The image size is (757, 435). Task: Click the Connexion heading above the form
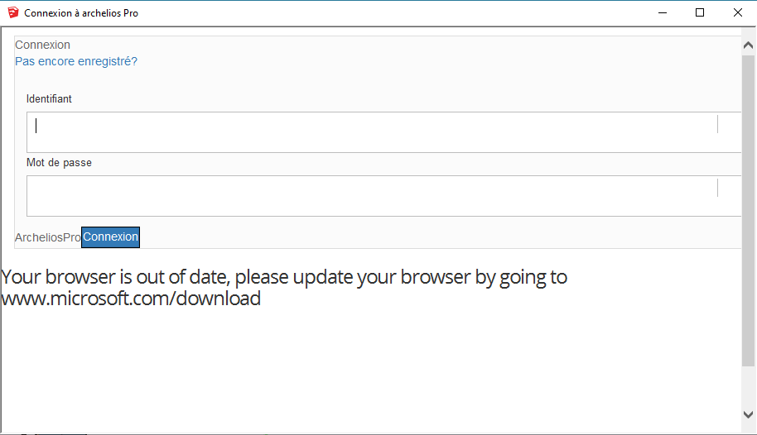(42, 45)
